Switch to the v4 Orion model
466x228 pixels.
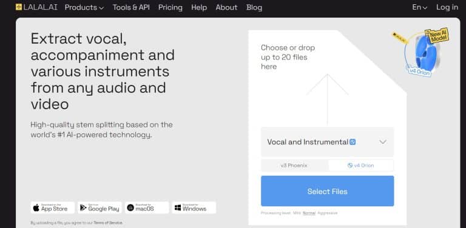tap(361, 166)
